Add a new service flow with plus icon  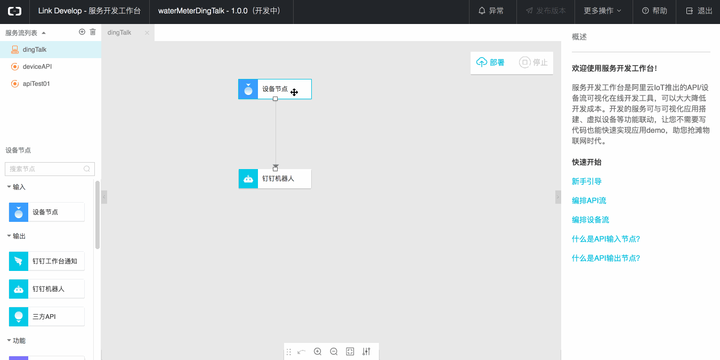point(82,32)
